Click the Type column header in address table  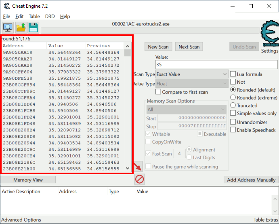click(x=114, y=192)
